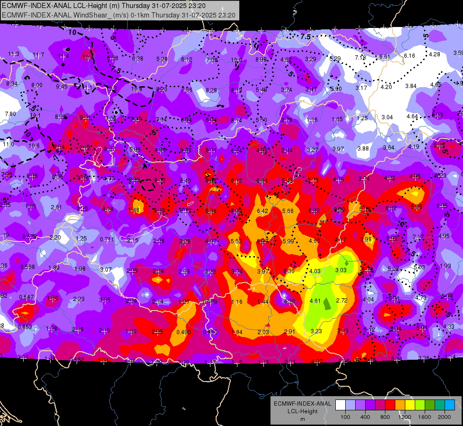Click the wind shear value 3.04

(x=387, y=117)
